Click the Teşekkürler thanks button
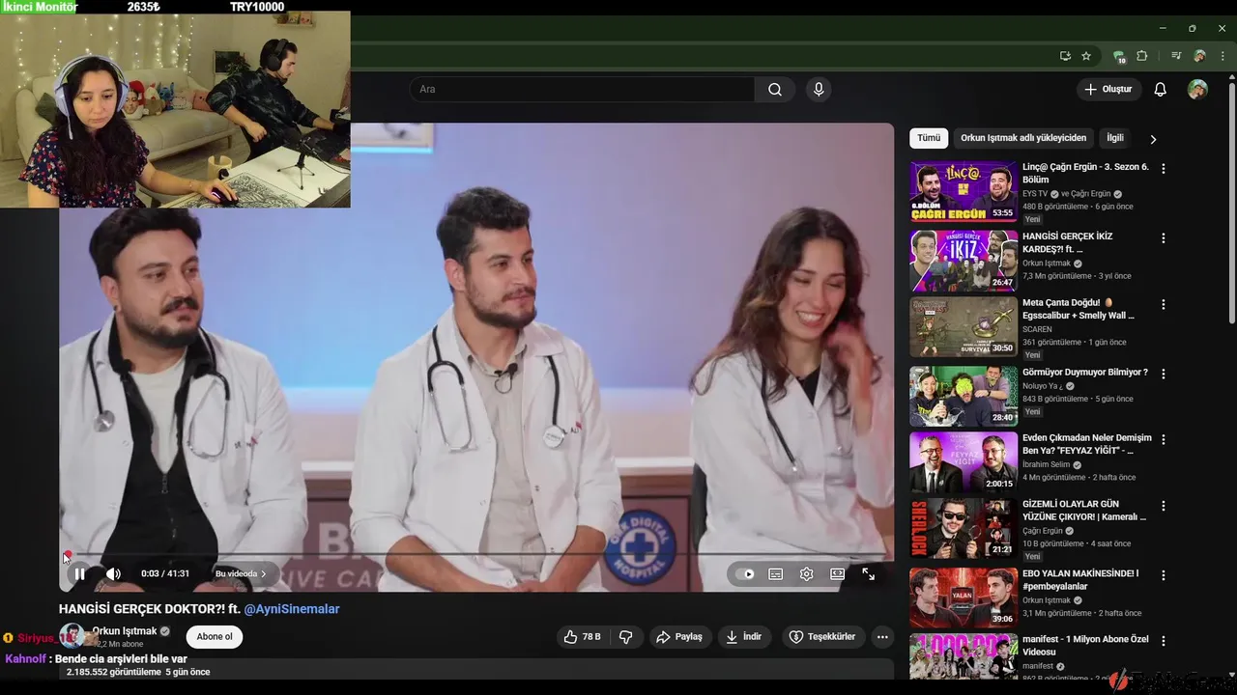The height and width of the screenshot is (695, 1237). [821, 637]
